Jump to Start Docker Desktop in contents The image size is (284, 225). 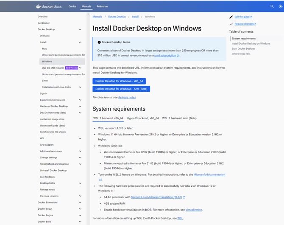click(243, 49)
